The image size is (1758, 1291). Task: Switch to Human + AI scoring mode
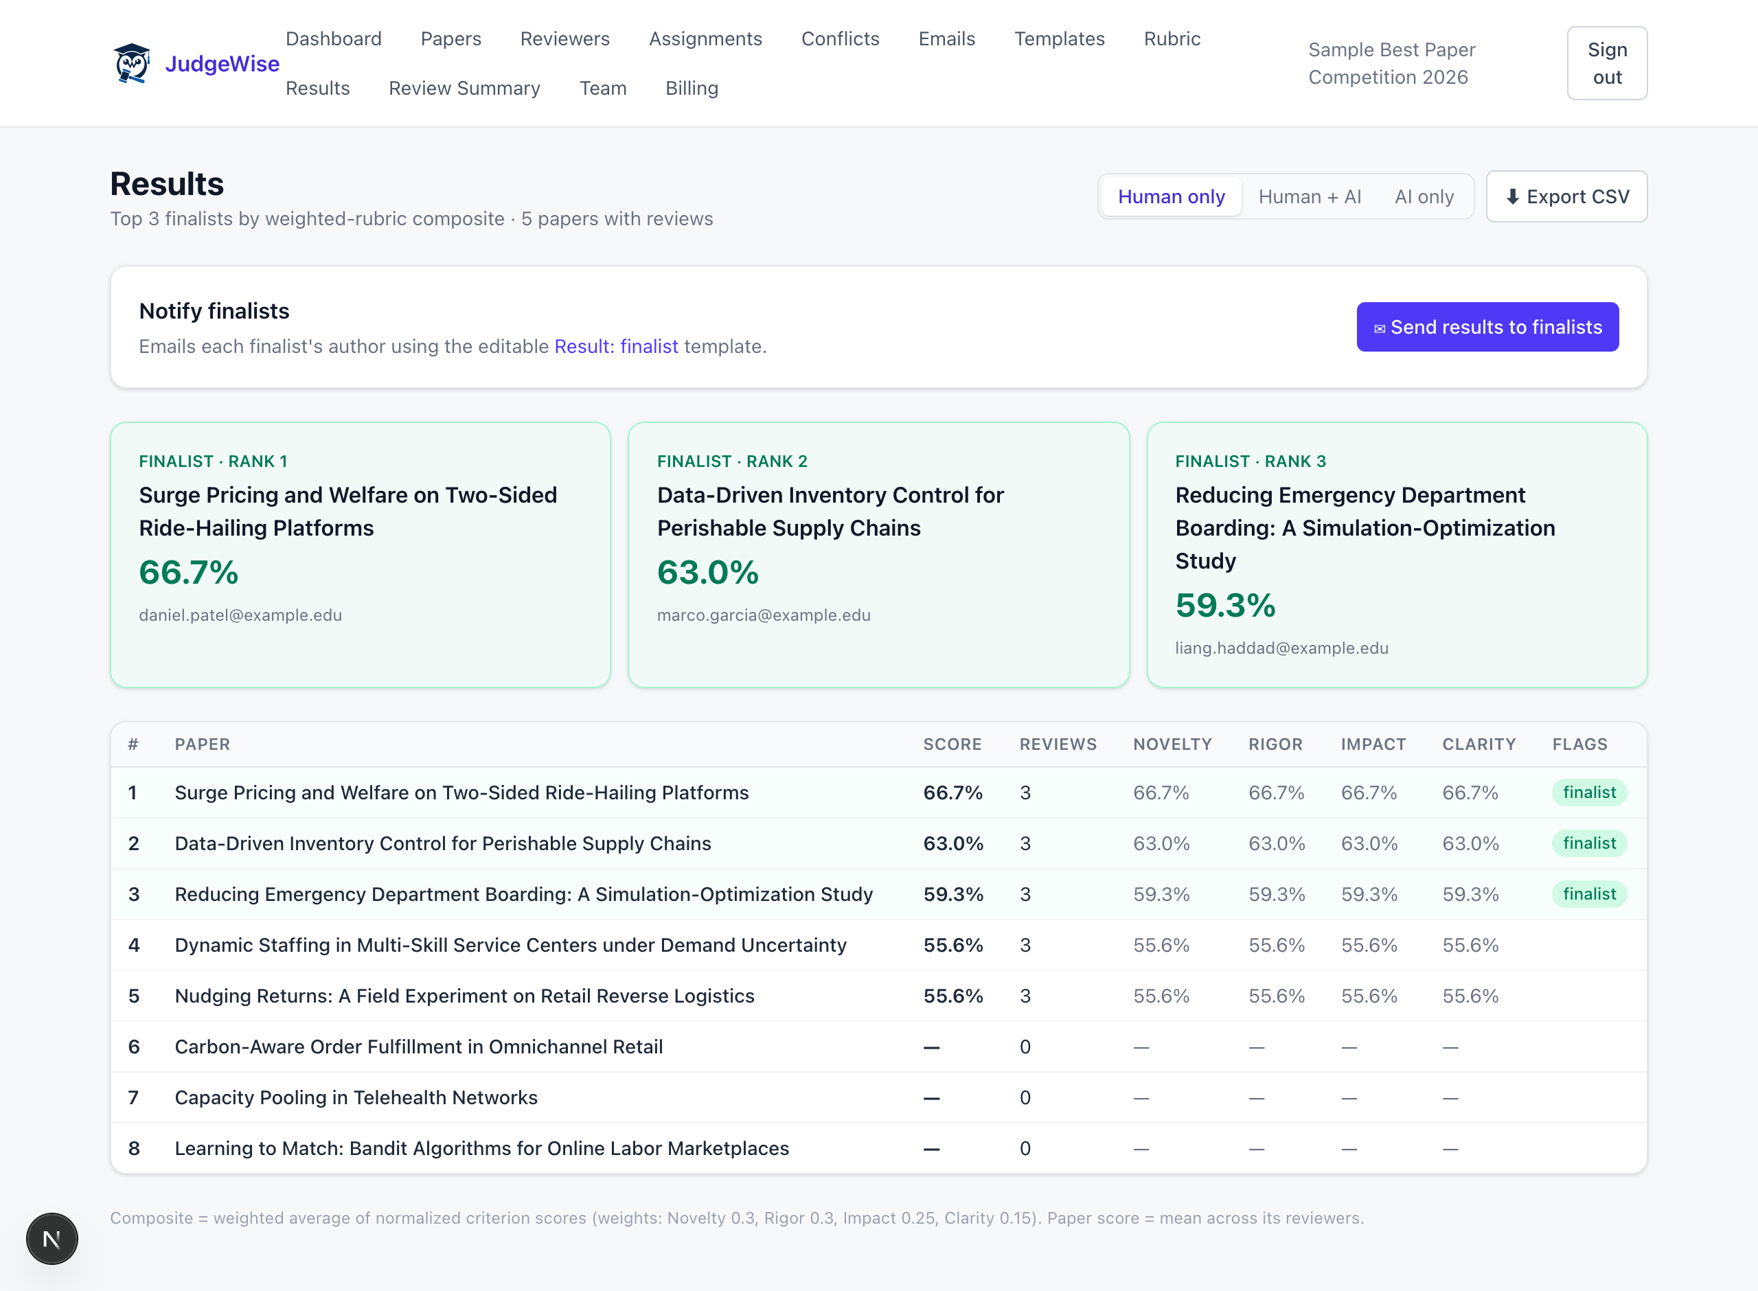pyautogui.click(x=1310, y=196)
